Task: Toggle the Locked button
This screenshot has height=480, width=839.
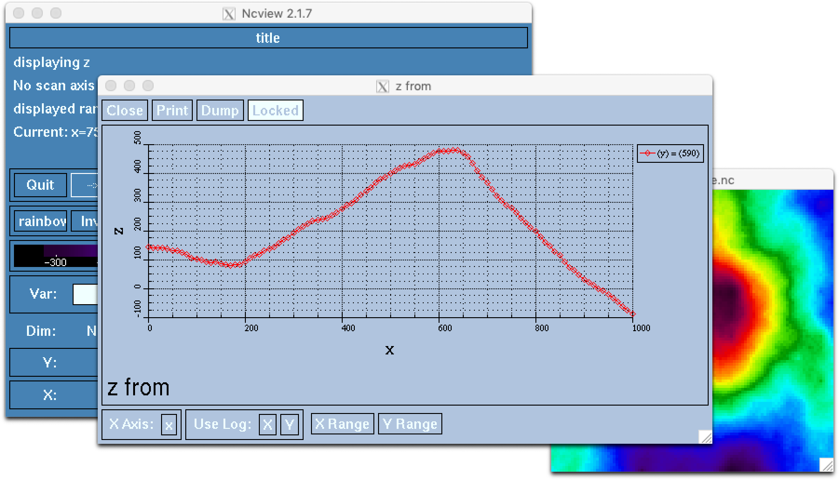Action: tap(276, 110)
